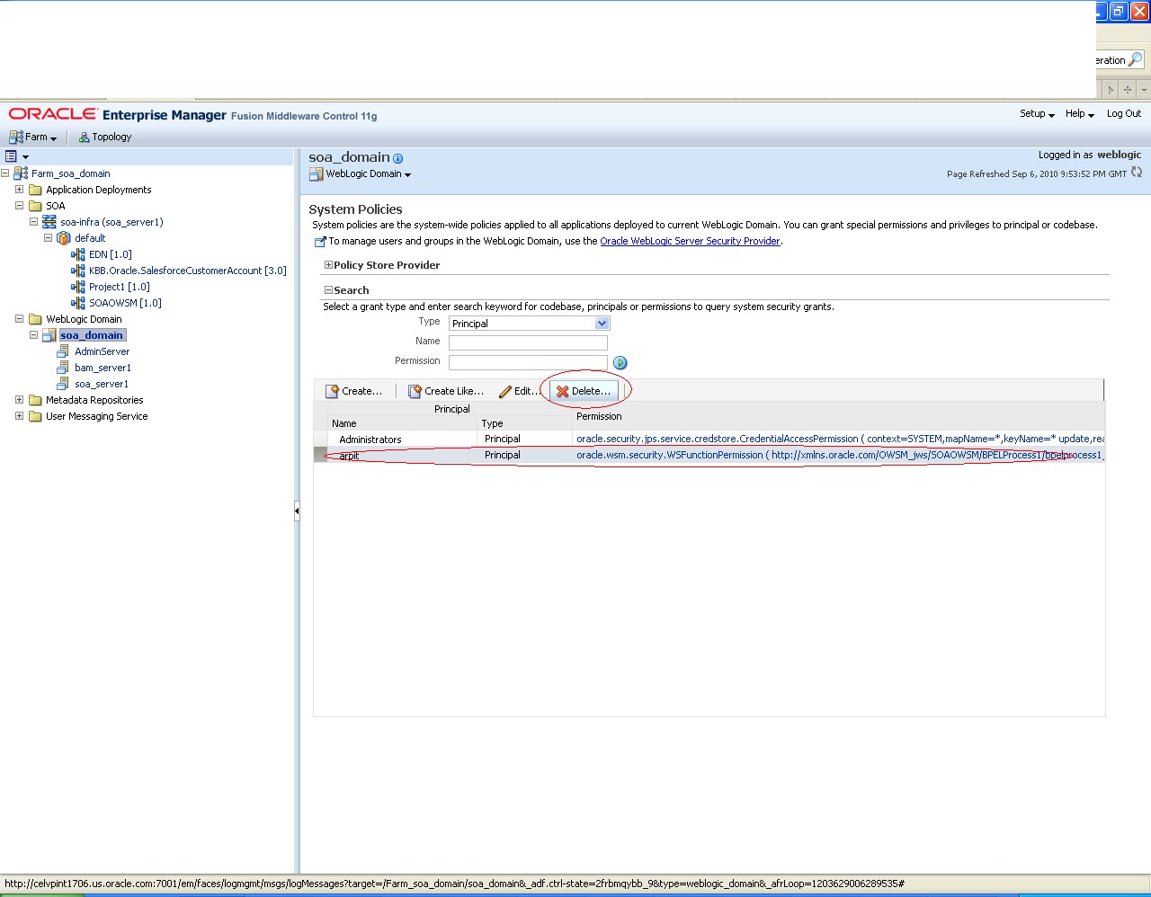Image resolution: width=1151 pixels, height=897 pixels.
Task: Expand the User Messaging Service folder
Action: coord(20,416)
